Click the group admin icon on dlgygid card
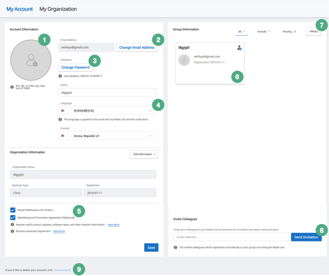 [x=239, y=48]
